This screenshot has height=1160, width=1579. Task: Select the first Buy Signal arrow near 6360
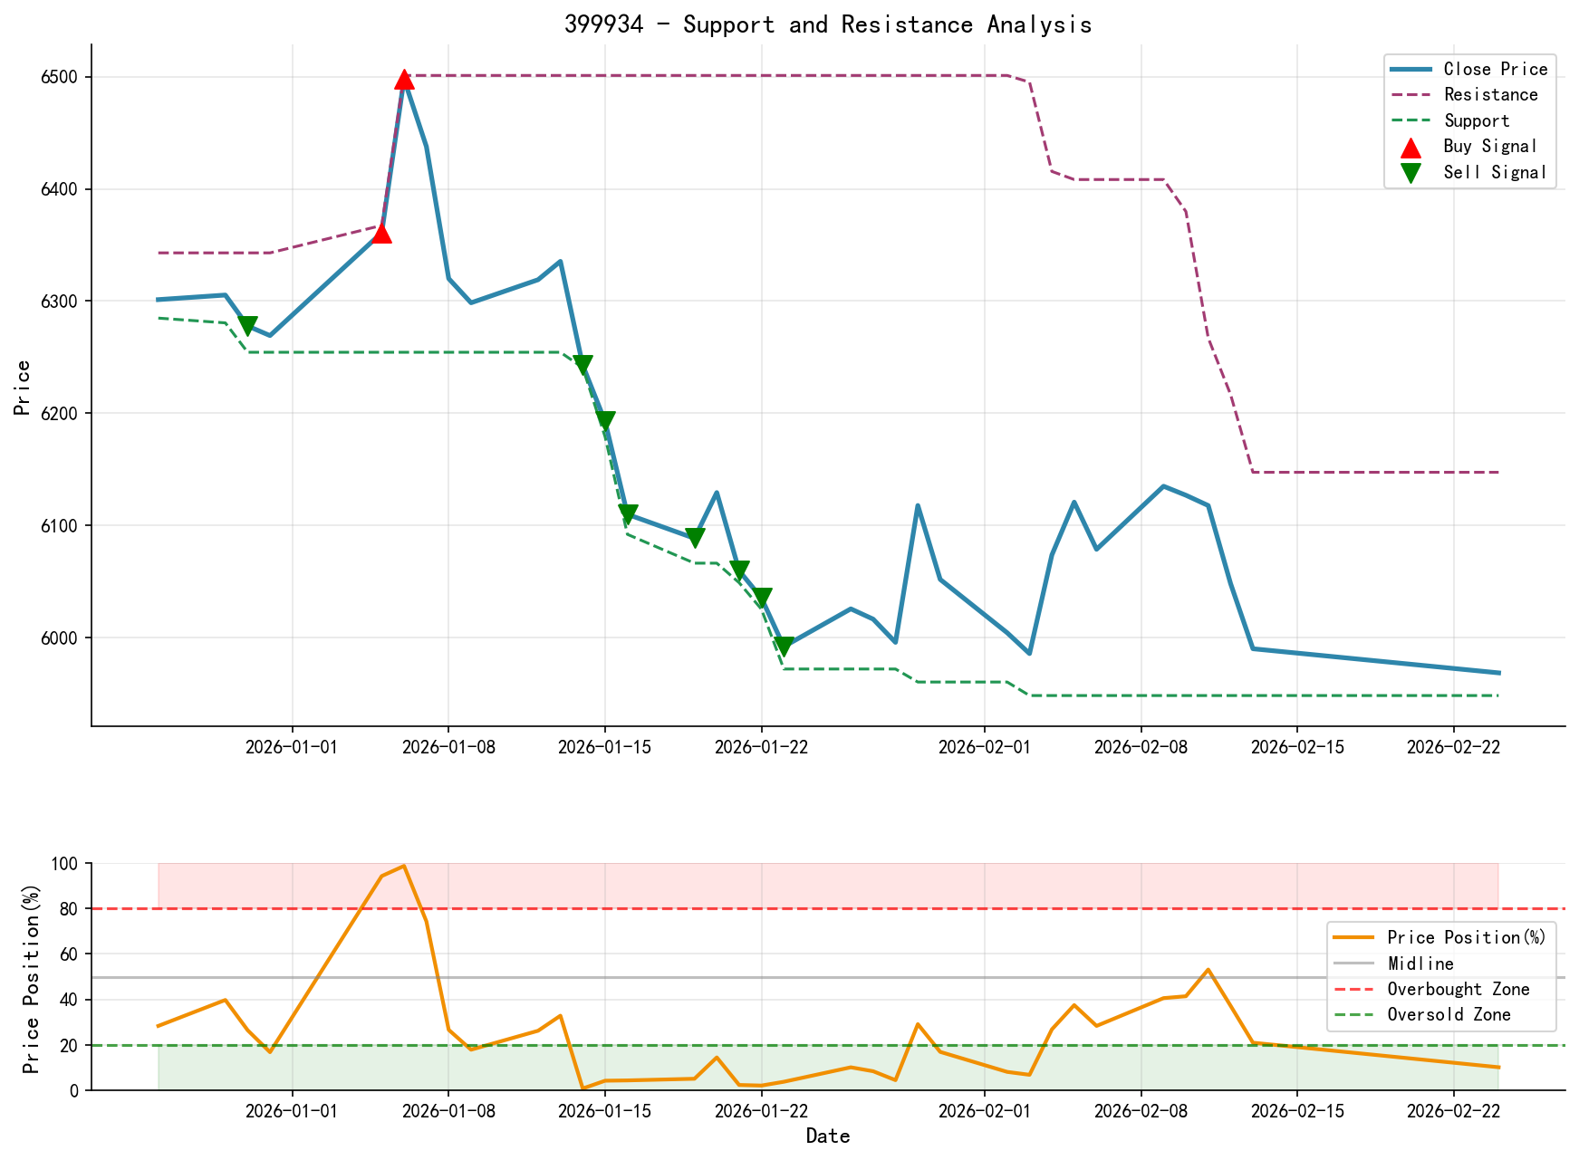tap(380, 237)
